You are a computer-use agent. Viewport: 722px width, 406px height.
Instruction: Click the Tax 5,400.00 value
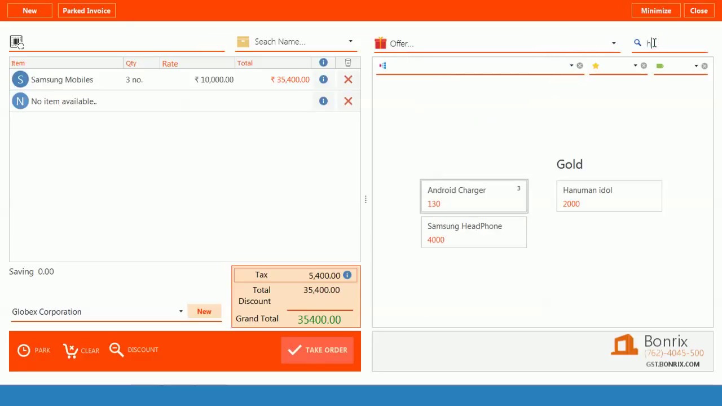pyautogui.click(x=324, y=276)
